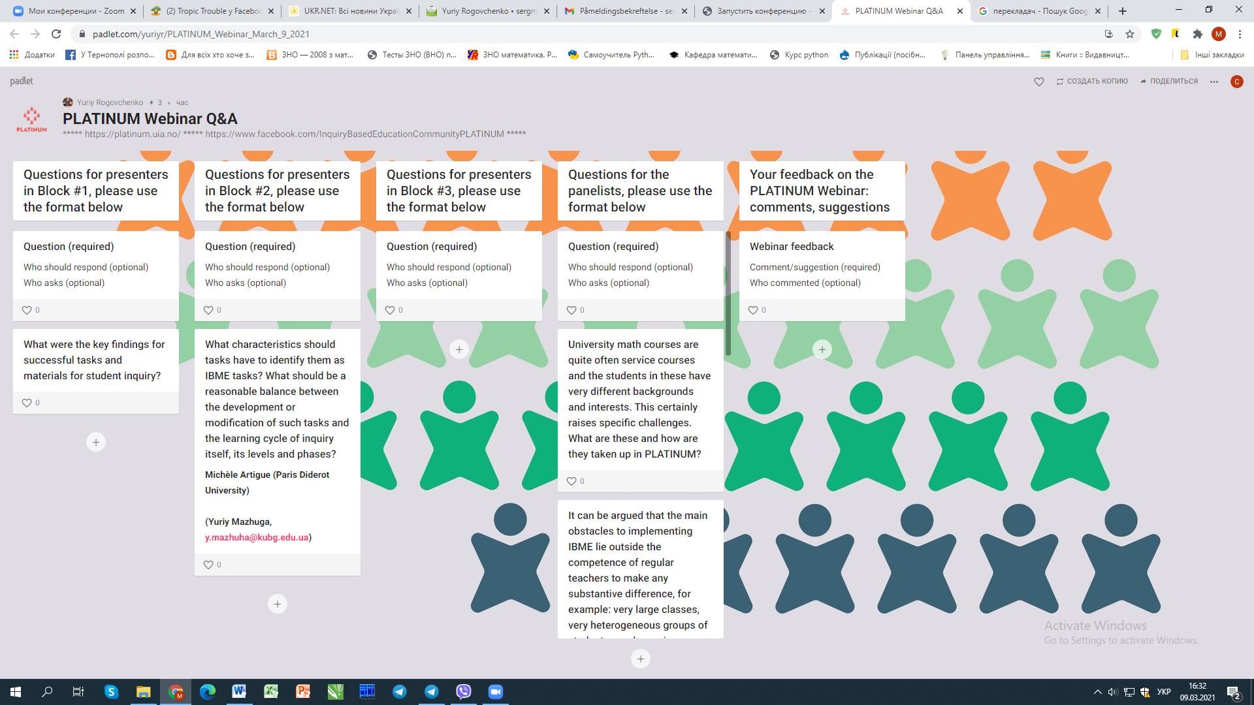This screenshot has width=1254, height=705.
Task: Click the heart icon in the Padlet header
Action: (x=1038, y=81)
